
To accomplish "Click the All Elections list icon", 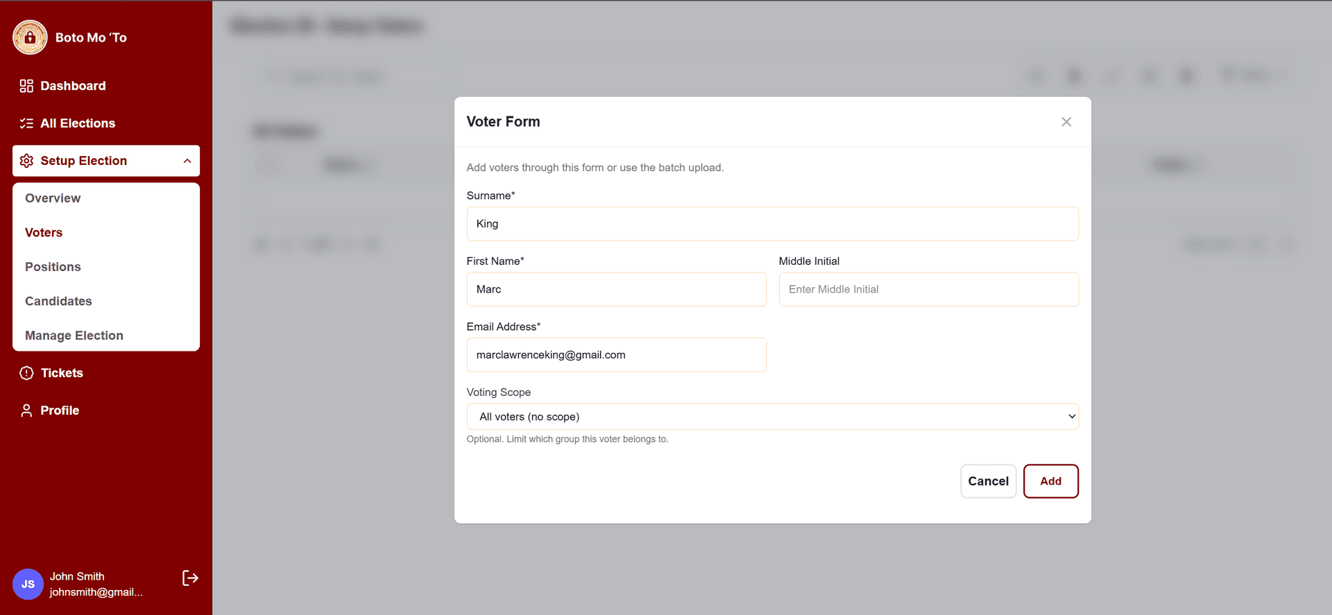I will (x=26, y=123).
